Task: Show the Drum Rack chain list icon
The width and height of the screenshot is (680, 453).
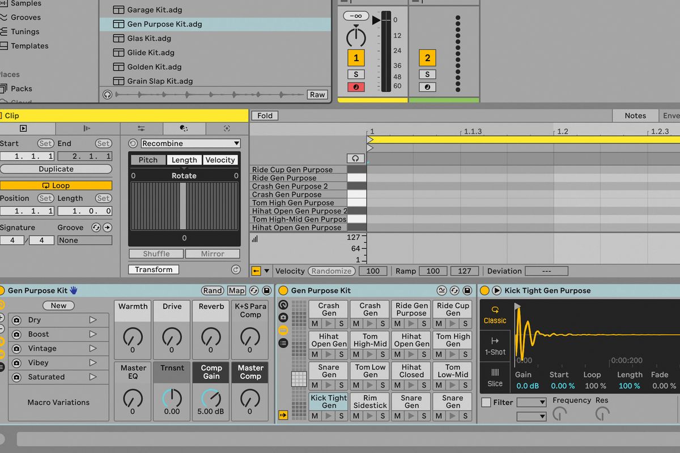Action: 284,343
